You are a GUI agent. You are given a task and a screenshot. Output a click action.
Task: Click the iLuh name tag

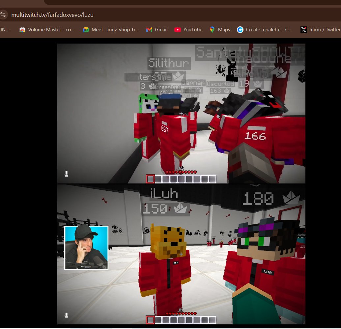click(x=164, y=193)
